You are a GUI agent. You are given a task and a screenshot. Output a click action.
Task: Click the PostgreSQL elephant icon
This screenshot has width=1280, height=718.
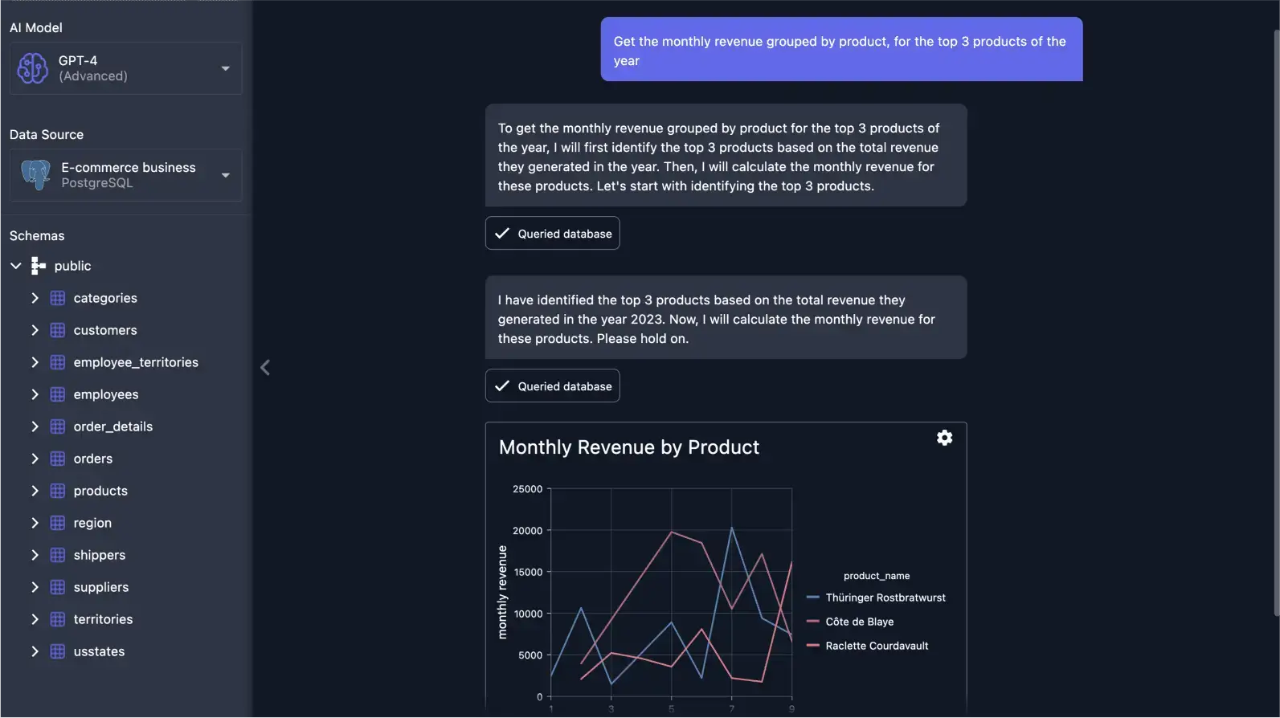tap(35, 174)
